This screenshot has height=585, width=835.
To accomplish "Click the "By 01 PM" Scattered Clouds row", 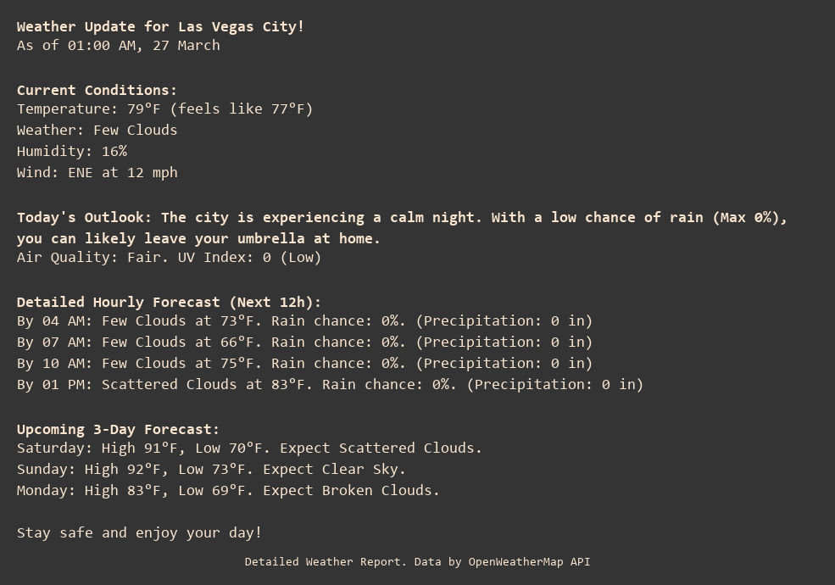I will [330, 384].
